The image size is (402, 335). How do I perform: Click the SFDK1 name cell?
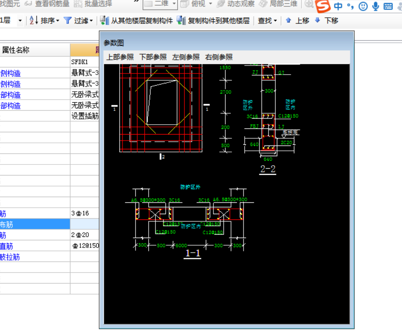click(84, 62)
